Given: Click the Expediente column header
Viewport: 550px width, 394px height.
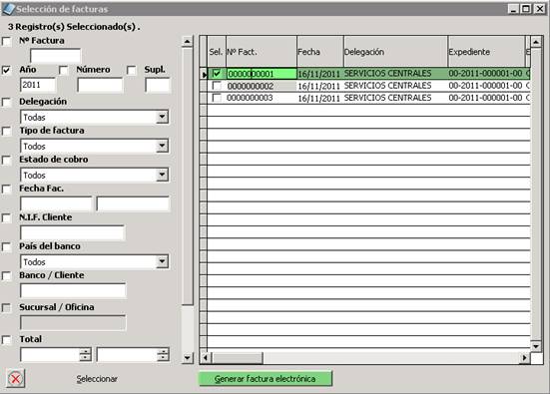Looking at the screenshot, I should (486, 52).
